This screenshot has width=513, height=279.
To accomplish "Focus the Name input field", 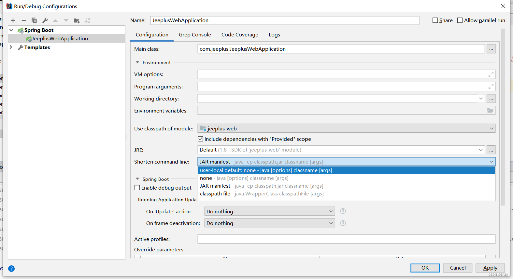I will (285, 20).
